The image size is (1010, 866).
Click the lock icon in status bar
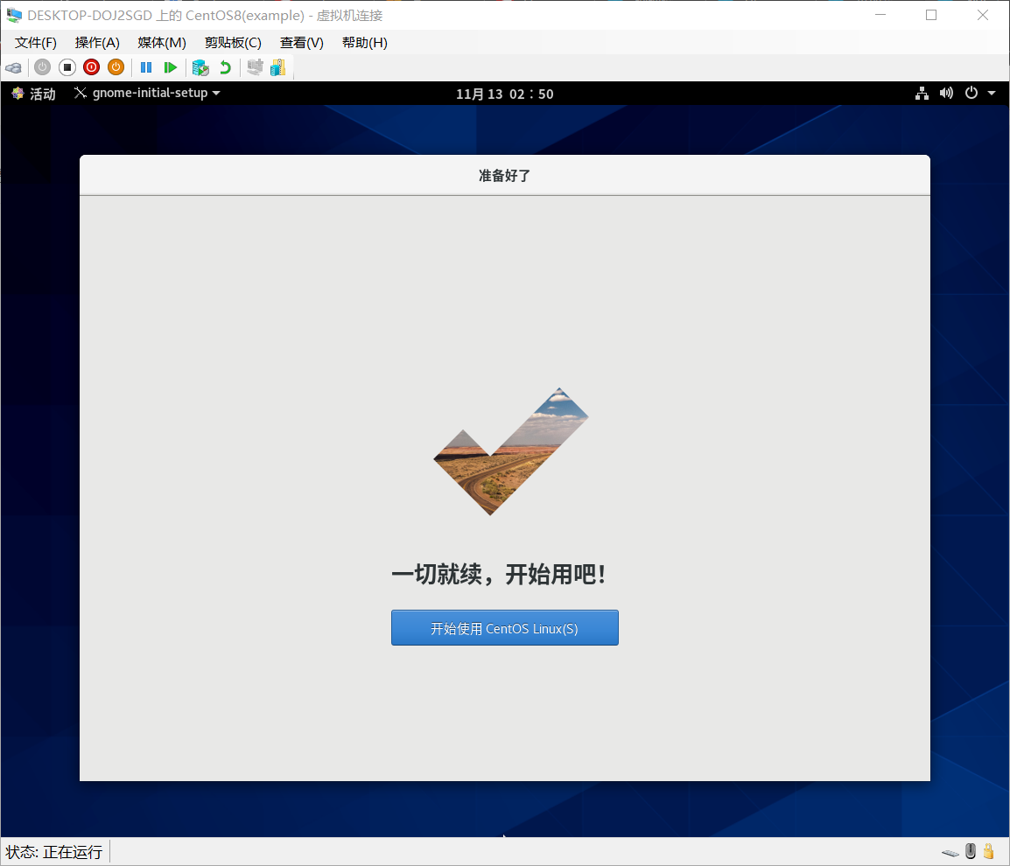(x=989, y=851)
